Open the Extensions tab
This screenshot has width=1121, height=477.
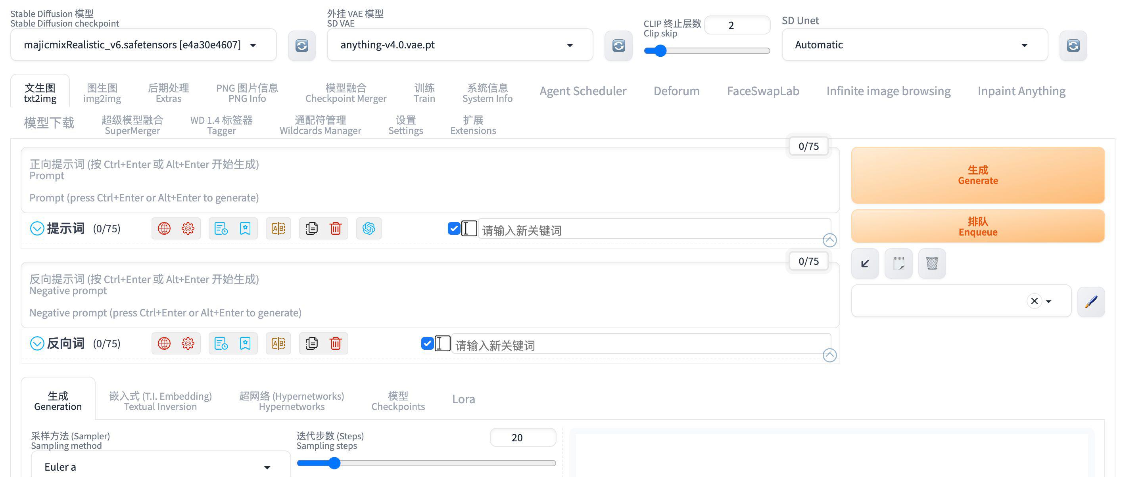click(x=473, y=125)
